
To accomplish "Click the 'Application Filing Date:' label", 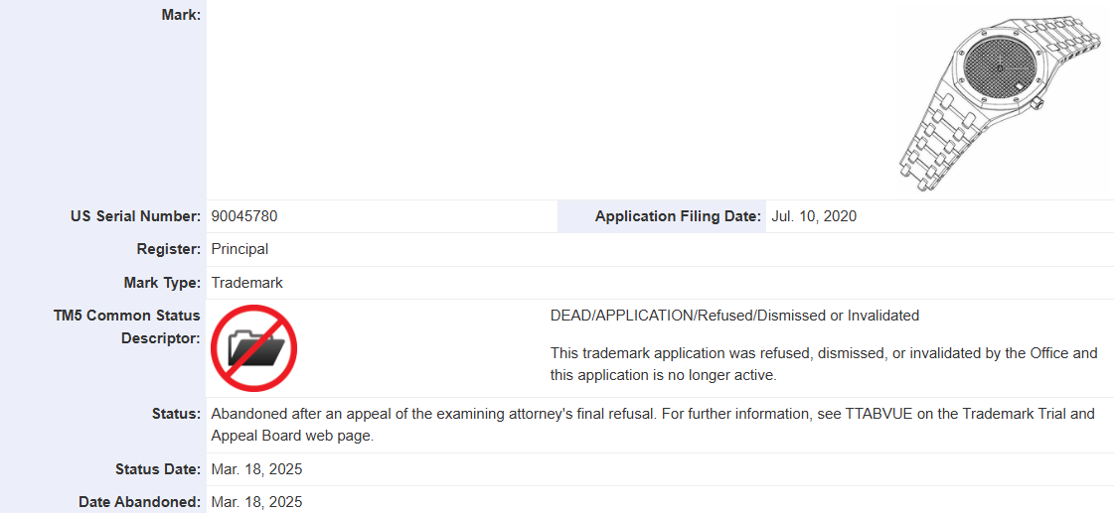I will coord(678,217).
